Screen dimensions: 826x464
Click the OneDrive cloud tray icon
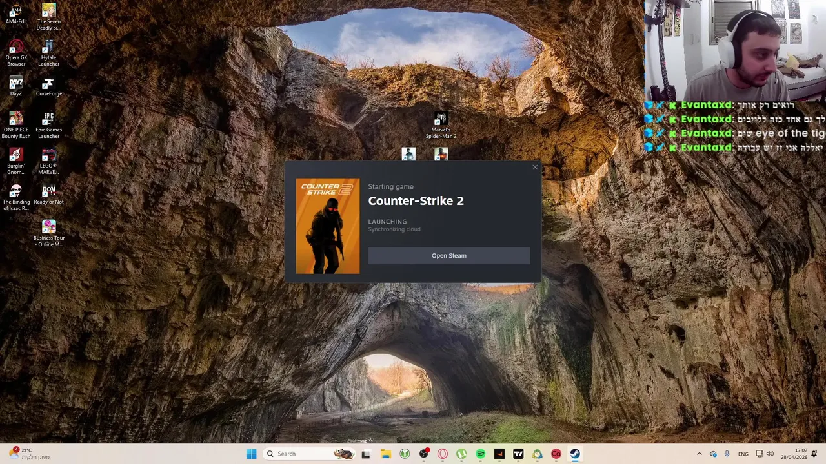click(713, 454)
